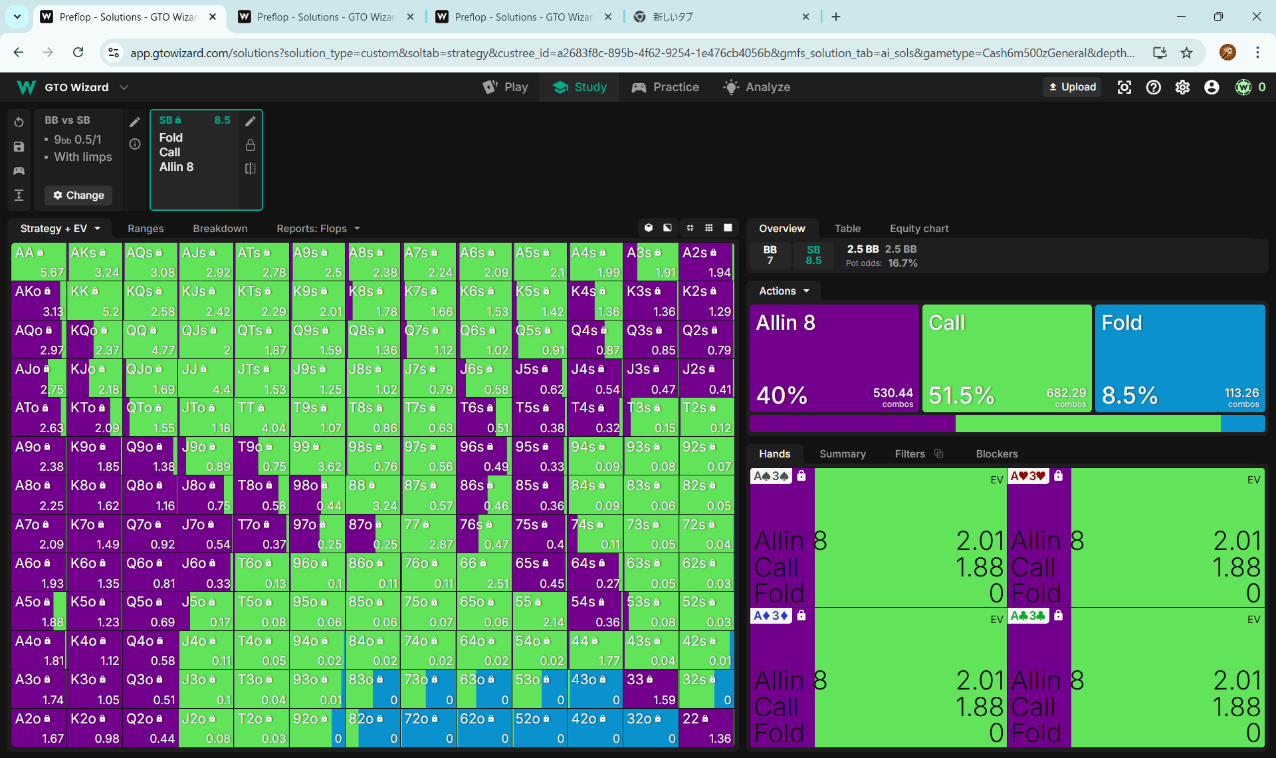The image size is (1276, 758).
Task: Click the Upload button
Action: 1071,87
